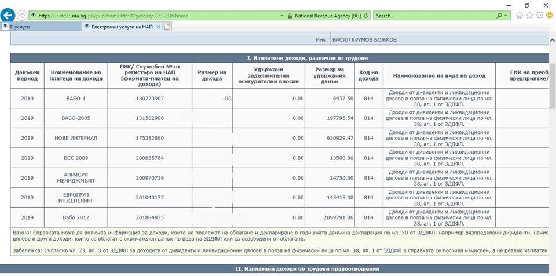Go to the Home page icon

(x=519, y=16)
